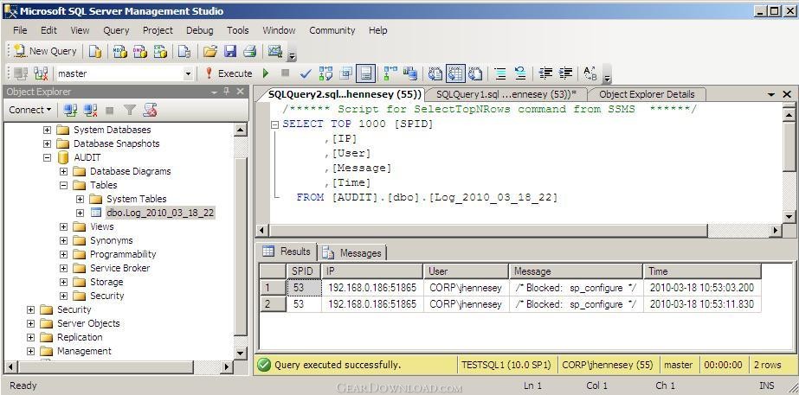Expand the Server Objects node
Screen dimensions: 799x395
[x=30, y=323]
